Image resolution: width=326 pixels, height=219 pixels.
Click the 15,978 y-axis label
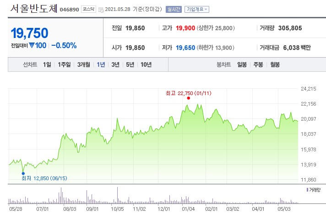309,150
